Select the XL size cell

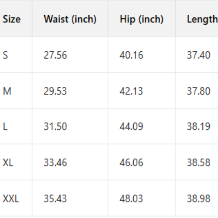coord(8,162)
